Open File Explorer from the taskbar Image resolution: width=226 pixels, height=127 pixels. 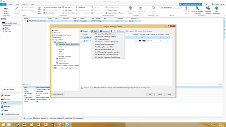(10, 125)
